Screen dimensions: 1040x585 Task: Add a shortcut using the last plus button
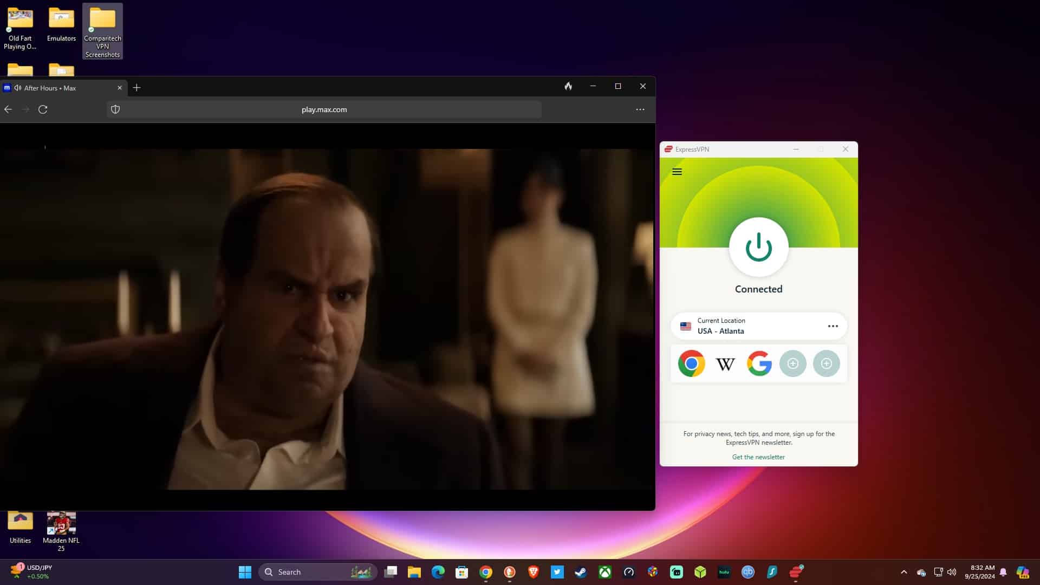pos(826,363)
